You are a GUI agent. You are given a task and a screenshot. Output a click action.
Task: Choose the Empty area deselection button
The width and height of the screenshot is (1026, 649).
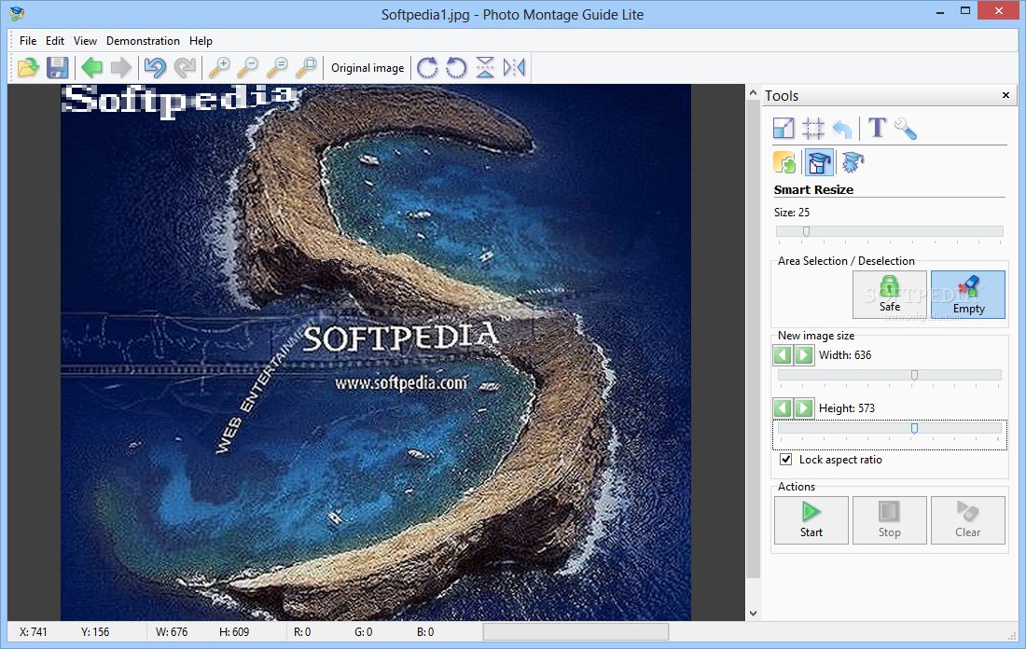point(968,295)
